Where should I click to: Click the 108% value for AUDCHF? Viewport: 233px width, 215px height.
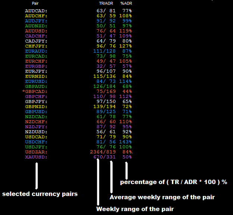pyautogui.click(x=125, y=16)
